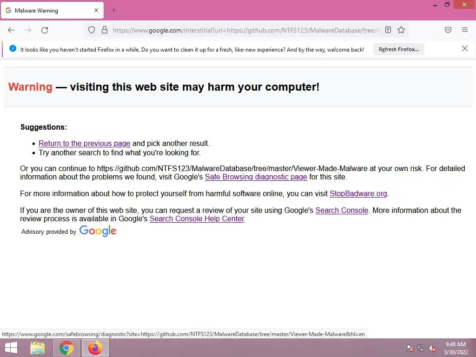Follow the Return to the previous page link

(x=85, y=143)
